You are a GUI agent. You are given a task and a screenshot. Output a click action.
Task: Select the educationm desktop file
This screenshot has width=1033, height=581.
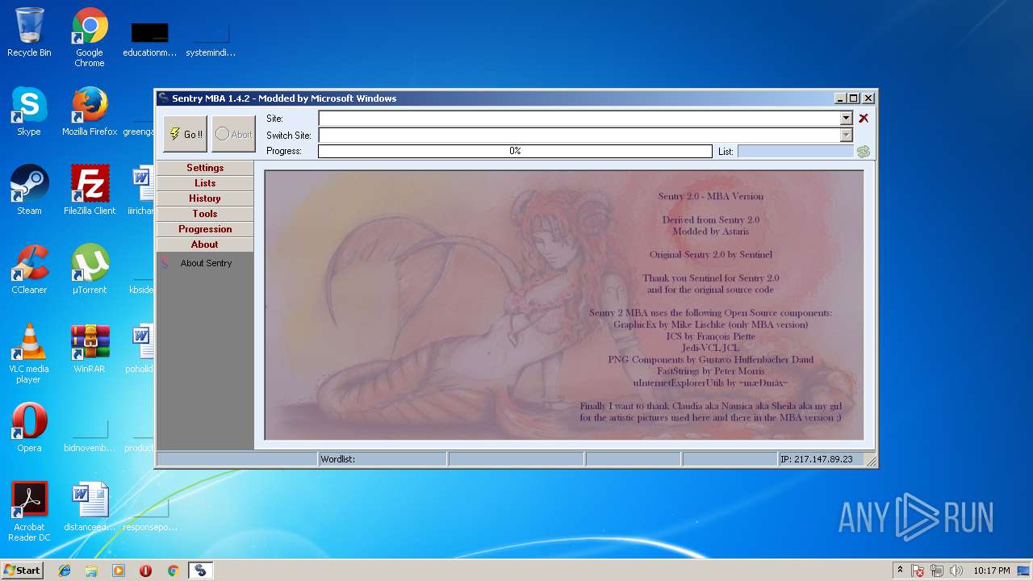tap(149, 40)
